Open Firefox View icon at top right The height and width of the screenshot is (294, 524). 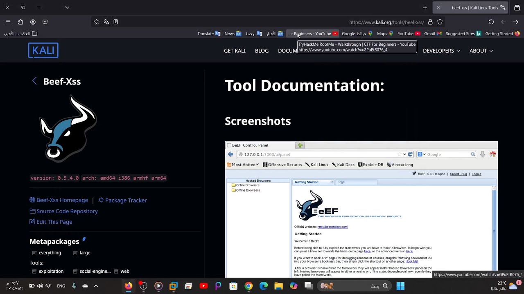pos(517,7)
